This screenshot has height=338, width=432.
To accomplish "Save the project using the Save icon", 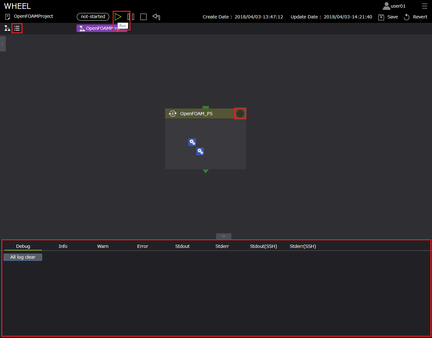I will [381, 17].
